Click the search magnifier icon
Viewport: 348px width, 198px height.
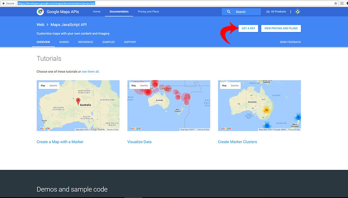click(229, 11)
